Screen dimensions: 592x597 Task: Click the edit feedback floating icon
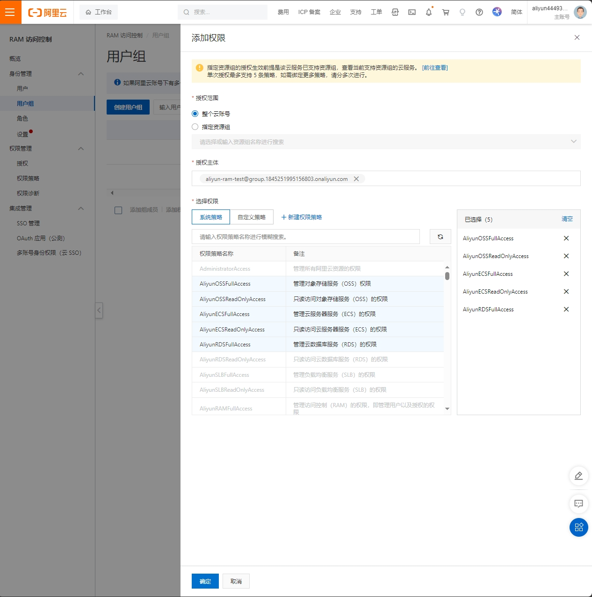click(578, 476)
